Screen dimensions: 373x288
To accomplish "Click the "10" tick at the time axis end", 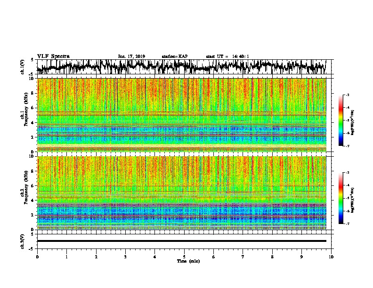I will (331, 256).
